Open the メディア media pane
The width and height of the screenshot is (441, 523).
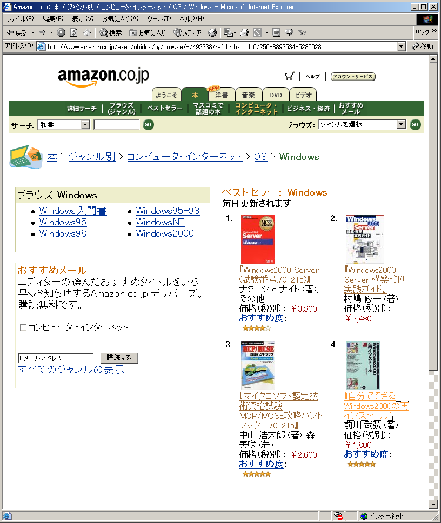click(188, 32)
